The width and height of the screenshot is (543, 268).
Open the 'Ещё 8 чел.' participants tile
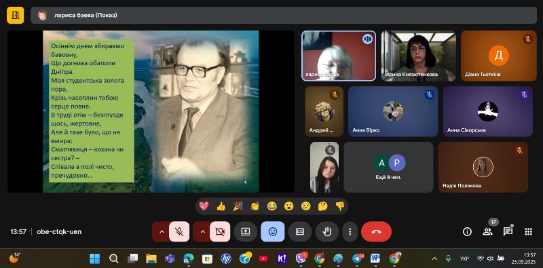tap(388, 167)
